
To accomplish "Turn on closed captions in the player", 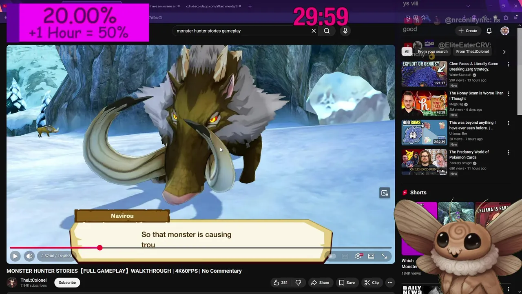I will point(345,256).
